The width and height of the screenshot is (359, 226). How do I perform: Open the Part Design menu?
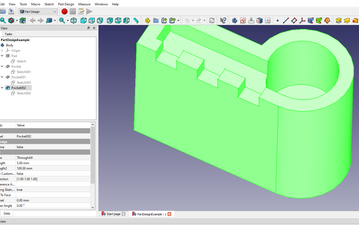(66, 4)
